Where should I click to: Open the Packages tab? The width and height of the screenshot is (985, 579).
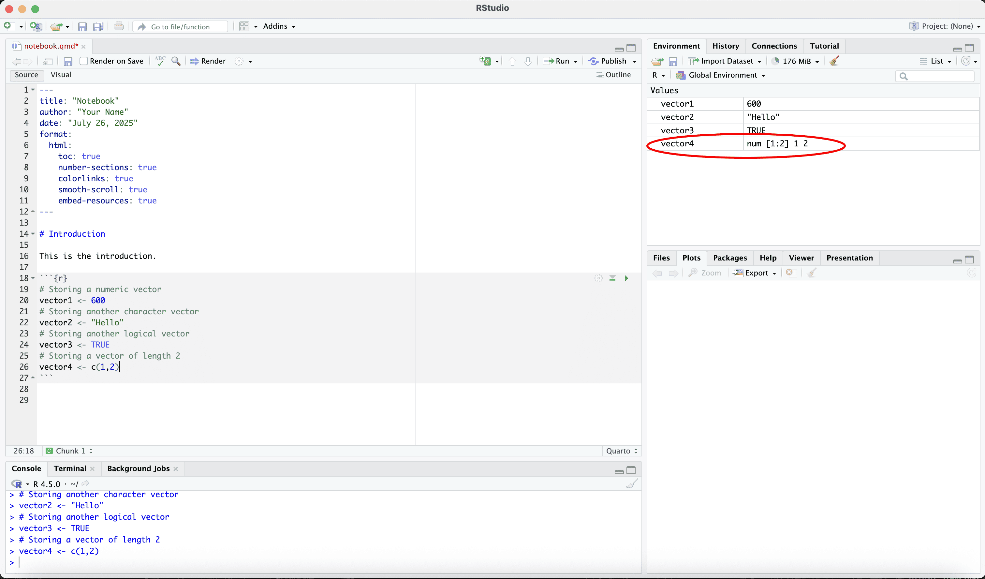point(729,258)
